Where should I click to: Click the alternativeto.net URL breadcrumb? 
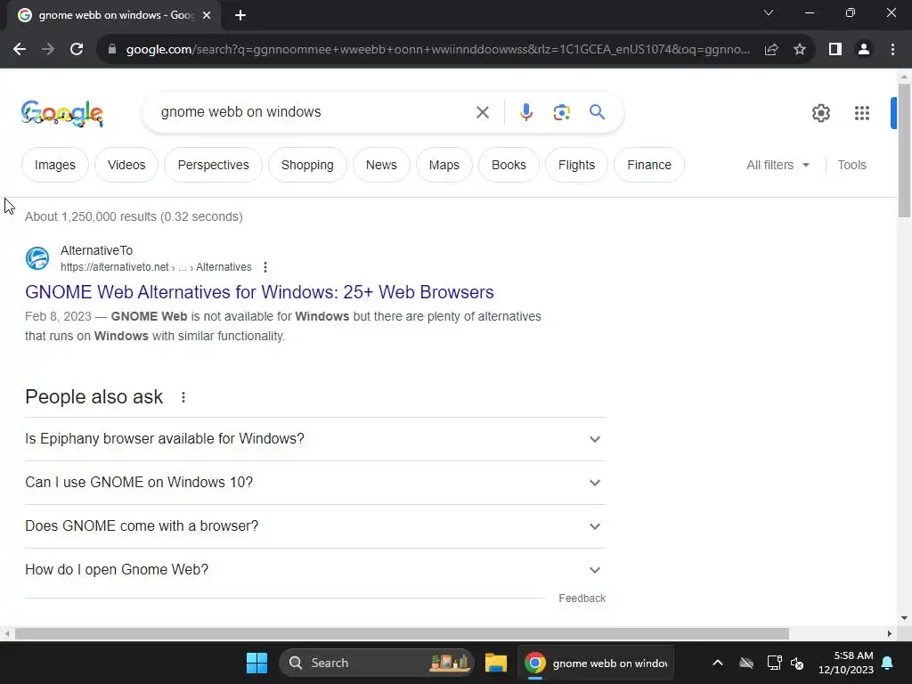pyautogui.click(x=156, y=267)
